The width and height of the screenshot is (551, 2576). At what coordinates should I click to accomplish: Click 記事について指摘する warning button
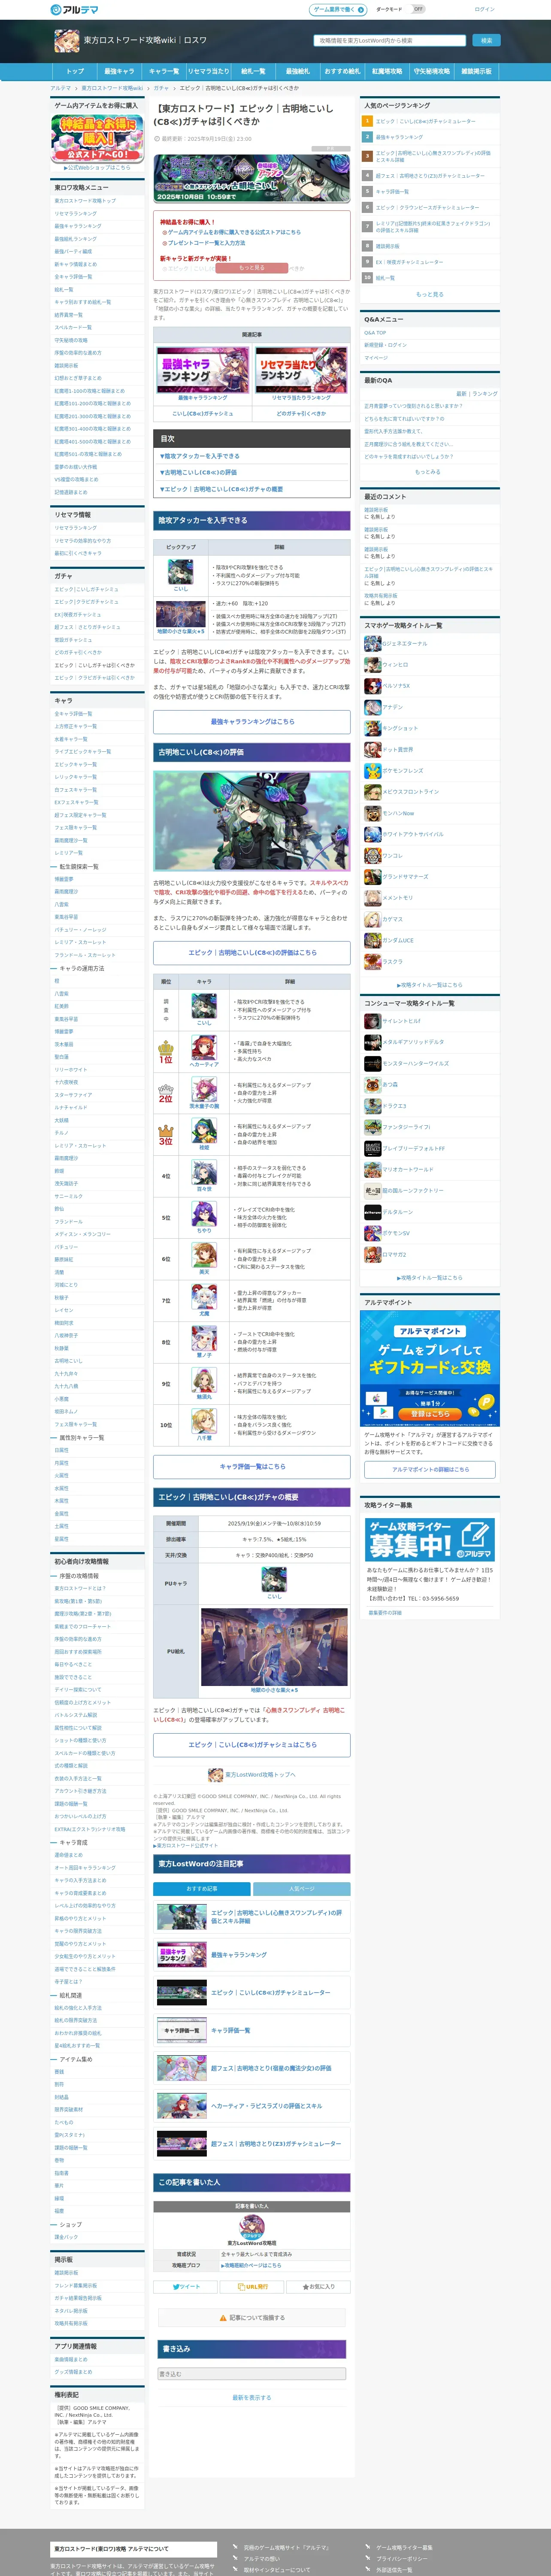252,2317
